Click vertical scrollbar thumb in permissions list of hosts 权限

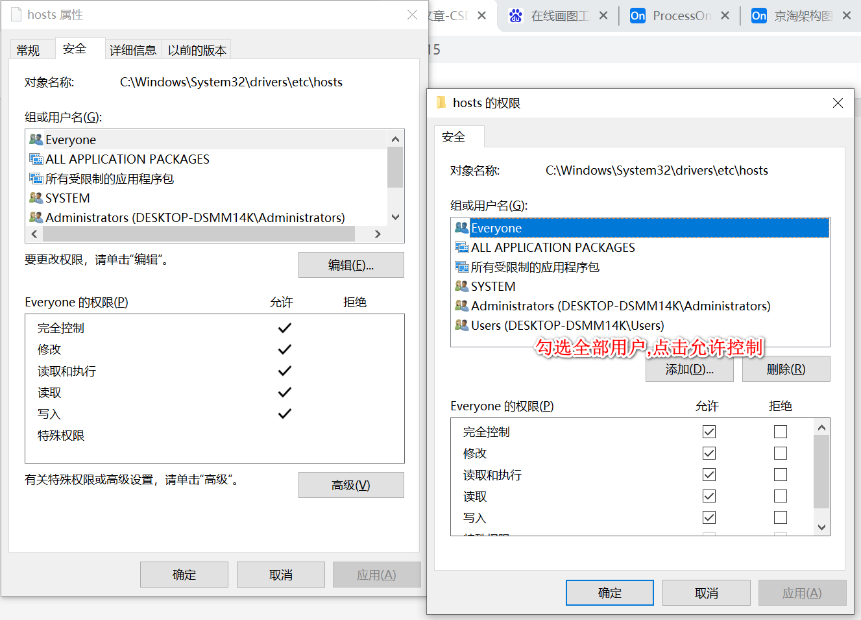tap(821, 472)
